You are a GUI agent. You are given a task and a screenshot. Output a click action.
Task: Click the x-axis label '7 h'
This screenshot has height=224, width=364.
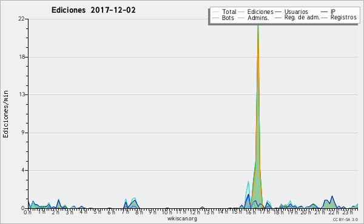(x=126, y=212)
